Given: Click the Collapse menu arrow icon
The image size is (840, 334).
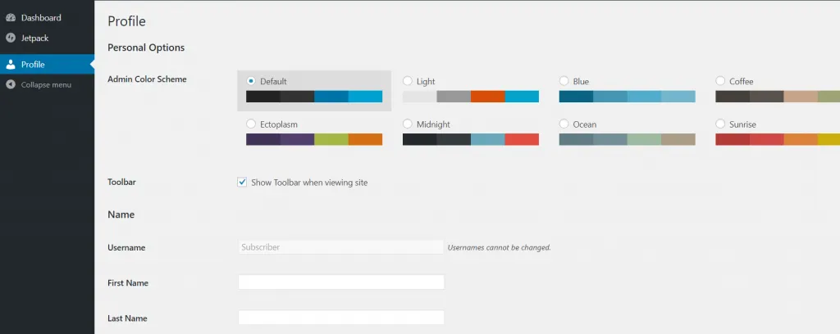Looking at the screenshot, I should (10, 84).
